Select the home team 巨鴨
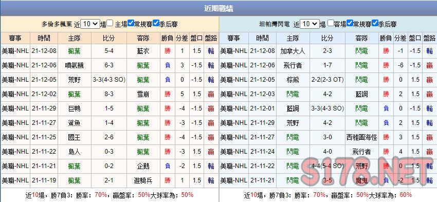 coord(75,108)
